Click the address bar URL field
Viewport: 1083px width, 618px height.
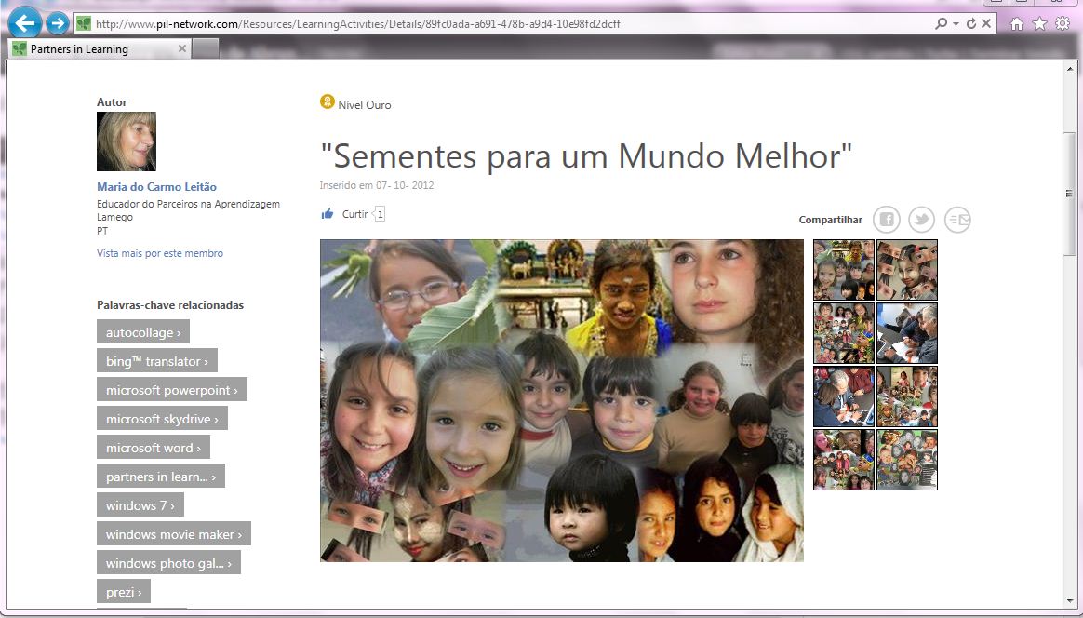(502, 23)
